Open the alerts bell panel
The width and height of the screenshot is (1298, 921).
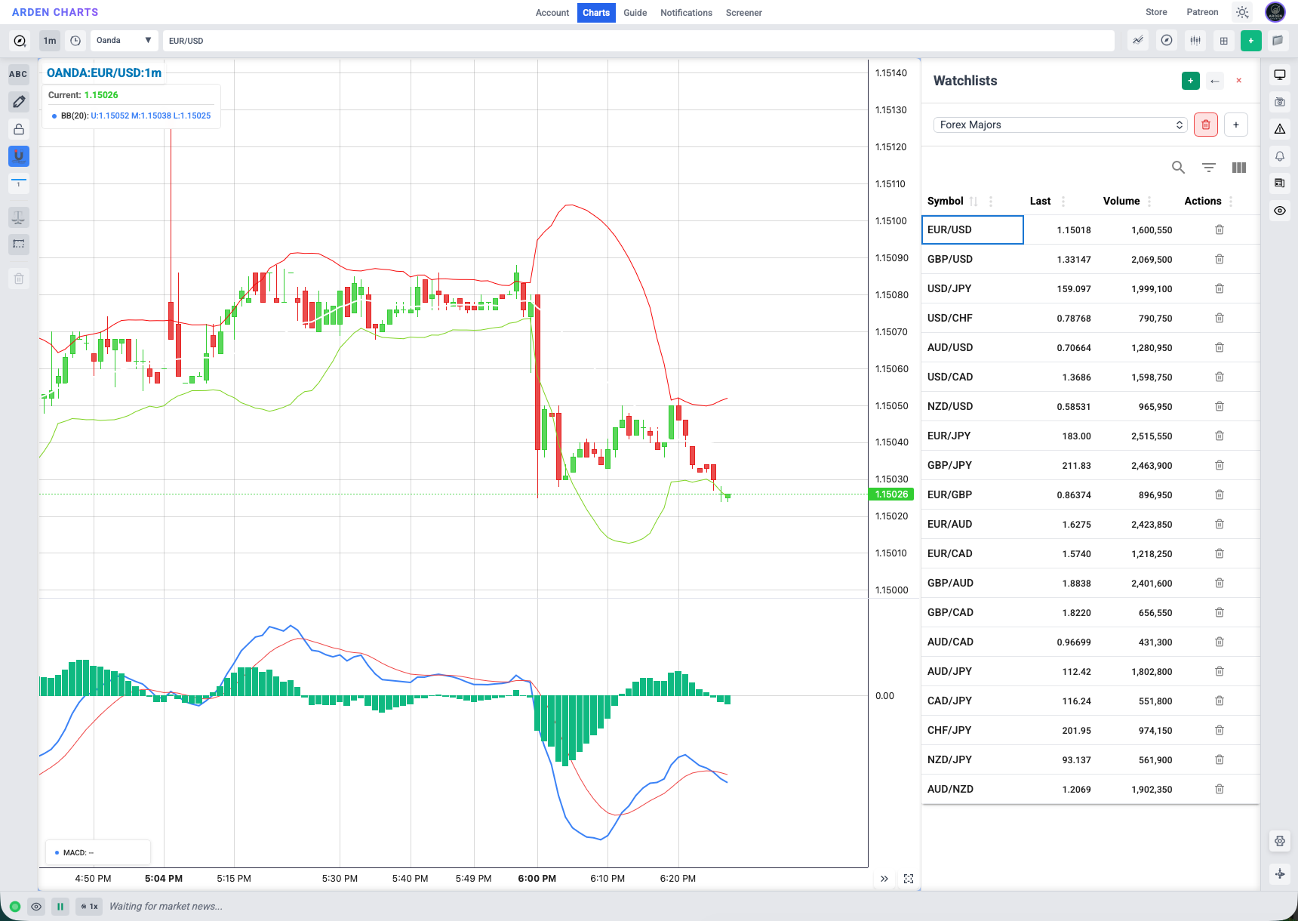1279,156
